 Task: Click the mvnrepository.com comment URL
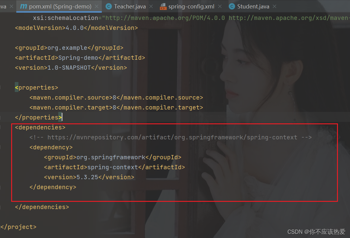pyautogui.click(x=172, y=137)
